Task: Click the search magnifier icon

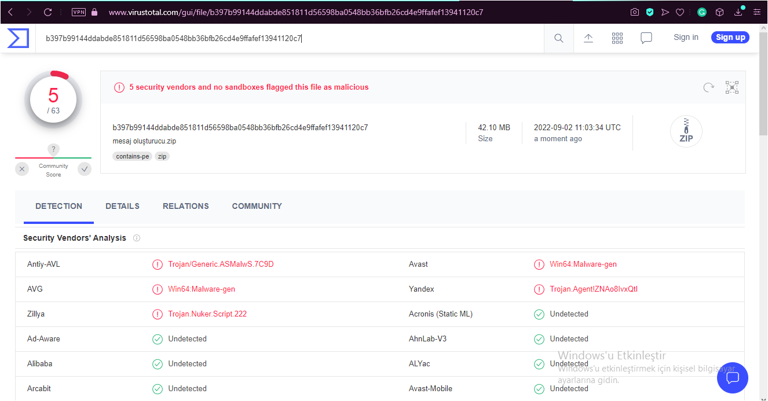Action: point(559,38)
